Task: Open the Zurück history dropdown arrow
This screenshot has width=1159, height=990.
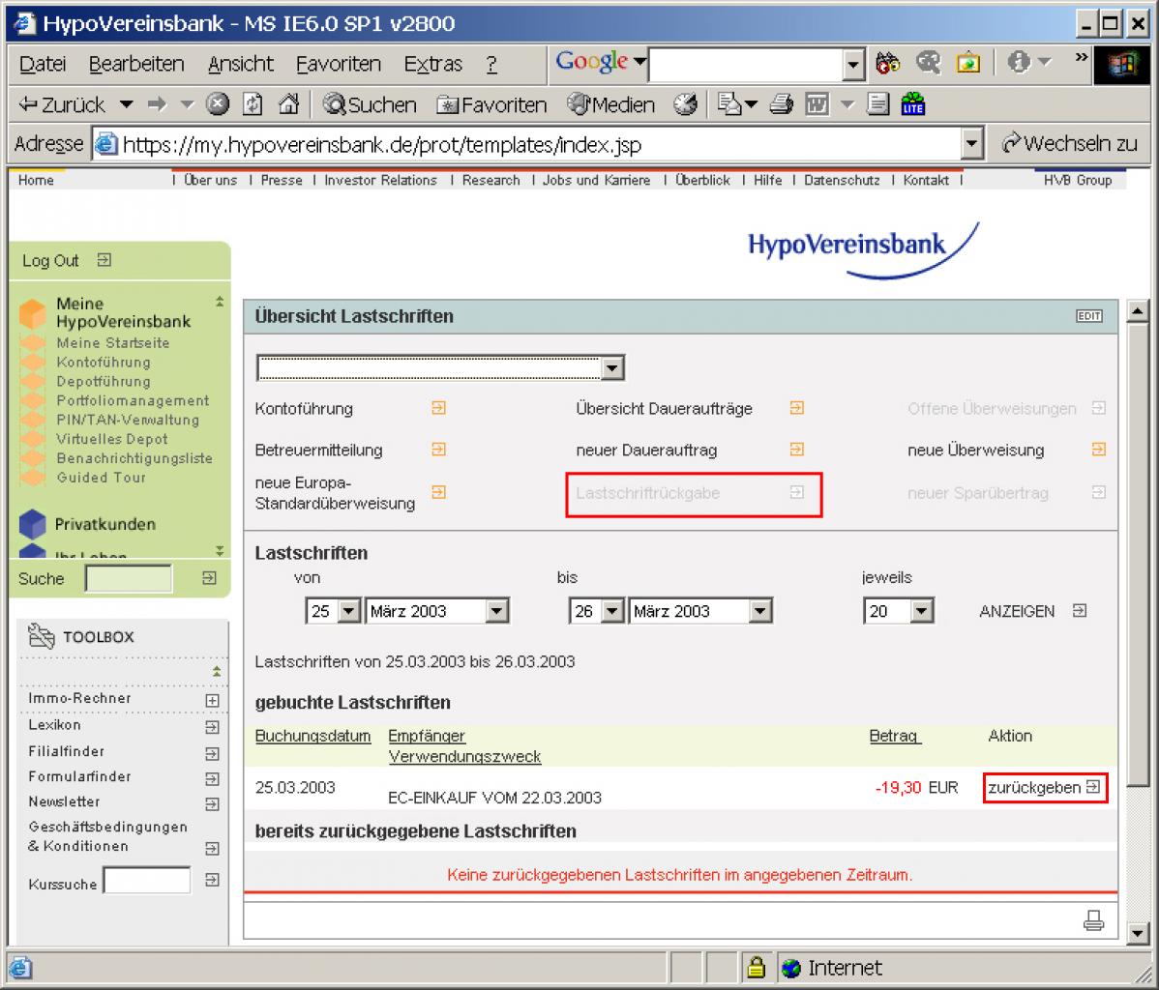Action: tap(127, 105)
